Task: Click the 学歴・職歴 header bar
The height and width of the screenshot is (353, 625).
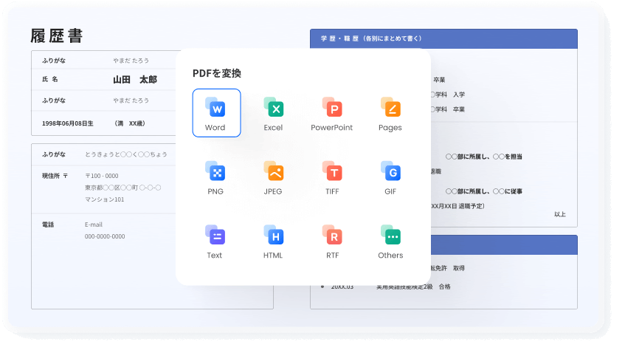Action: (443, 38)
